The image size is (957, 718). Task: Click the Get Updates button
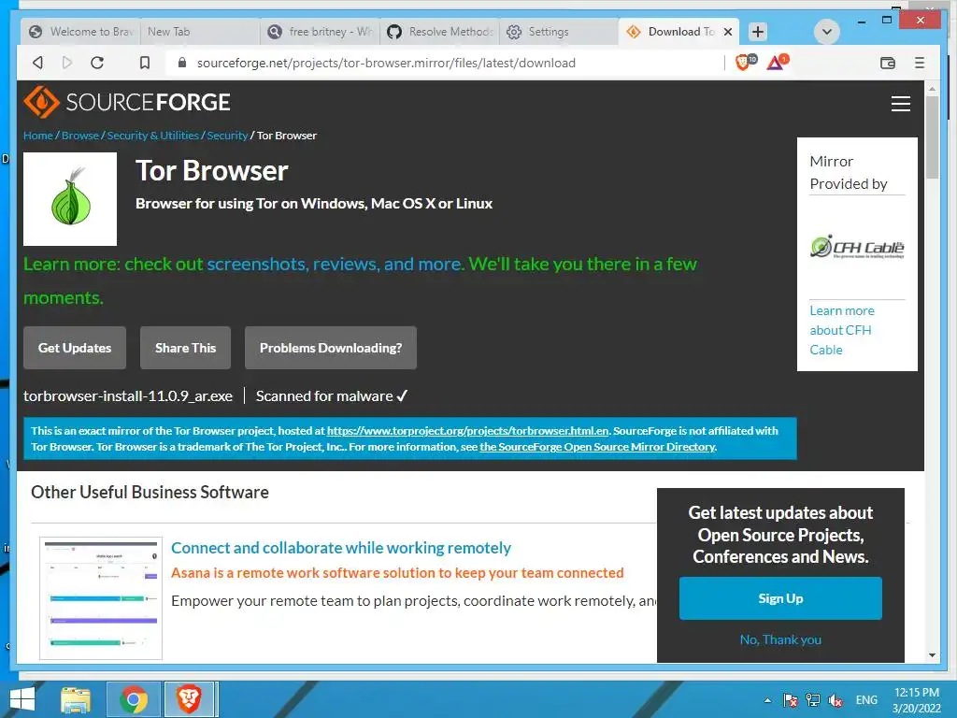click(x=75, y=348)
